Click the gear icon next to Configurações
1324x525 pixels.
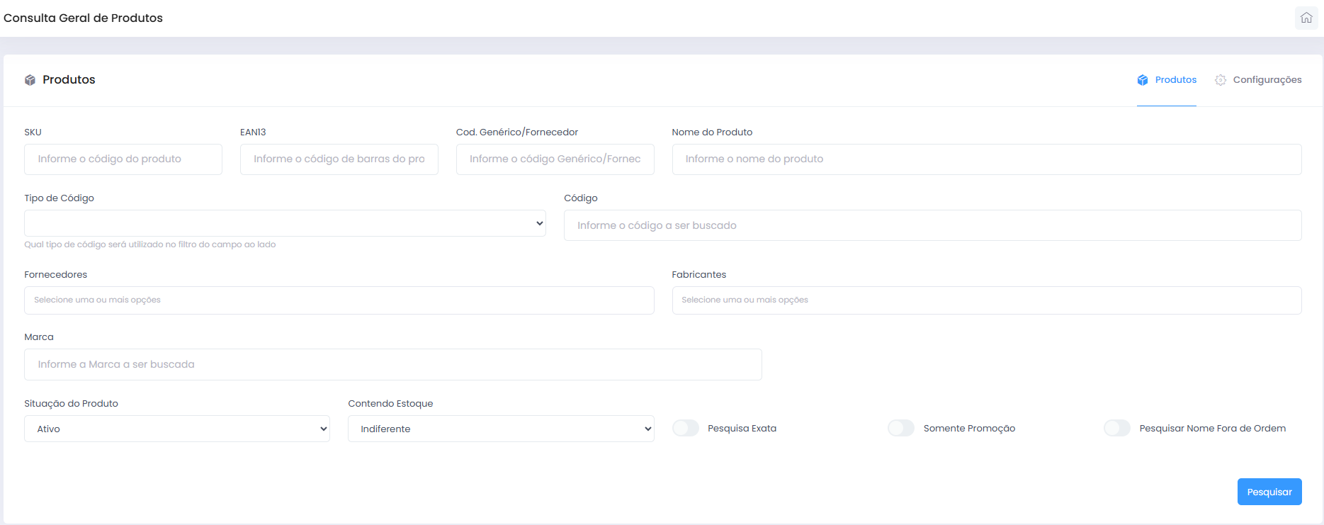coord(1220,80)
